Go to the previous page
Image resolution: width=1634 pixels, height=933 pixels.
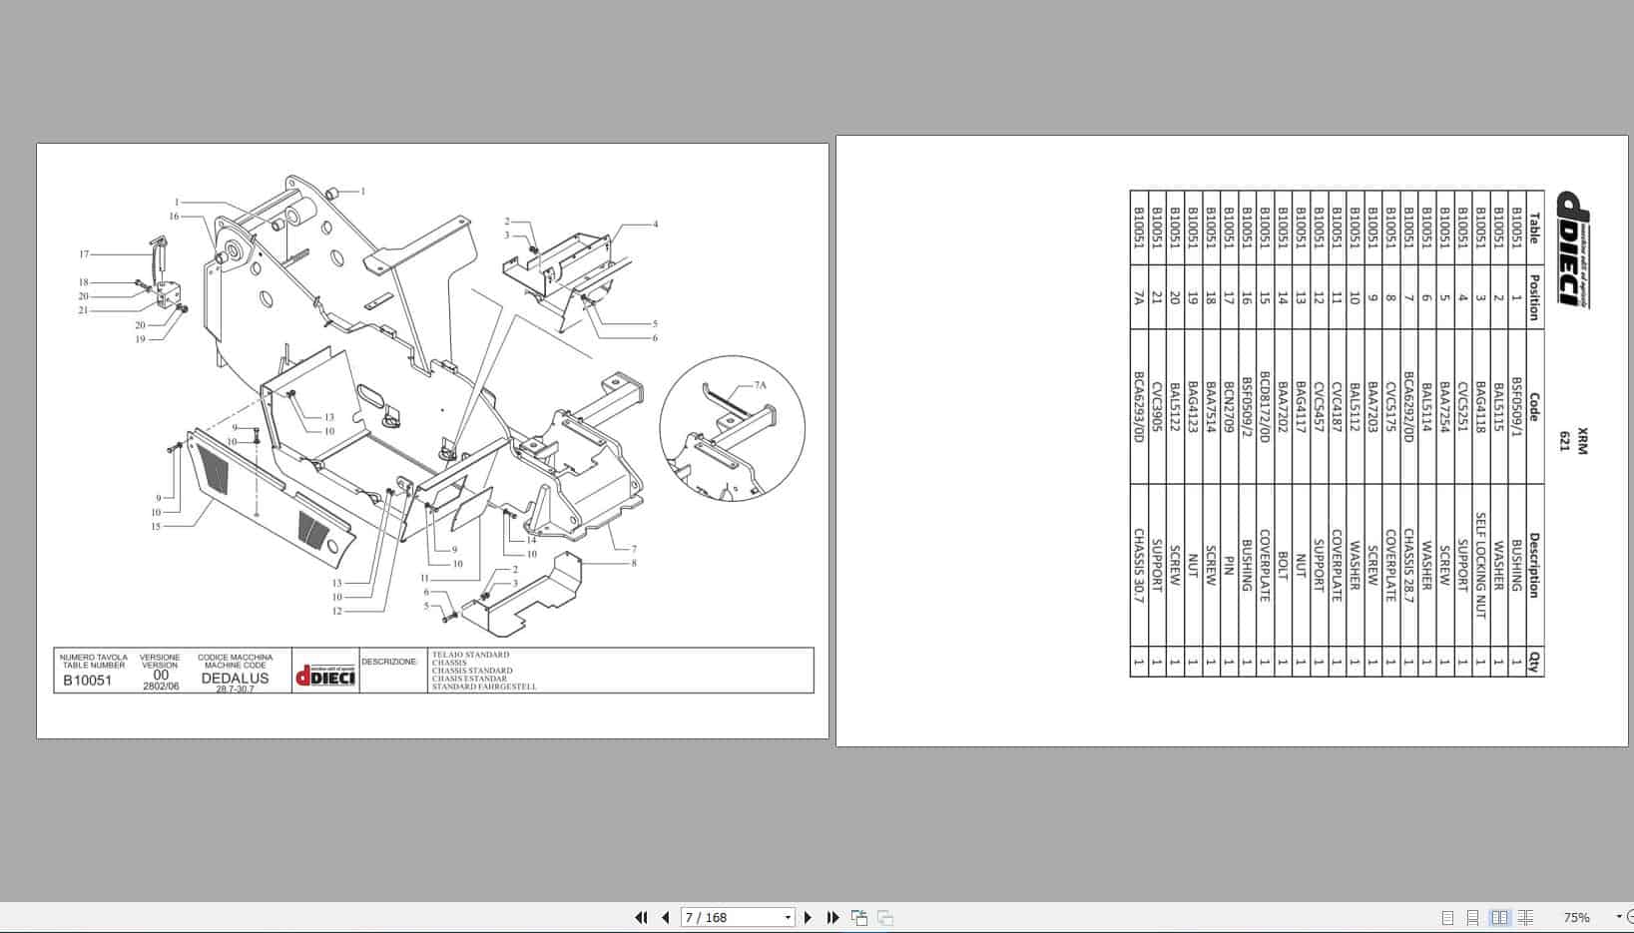[666, 916]
